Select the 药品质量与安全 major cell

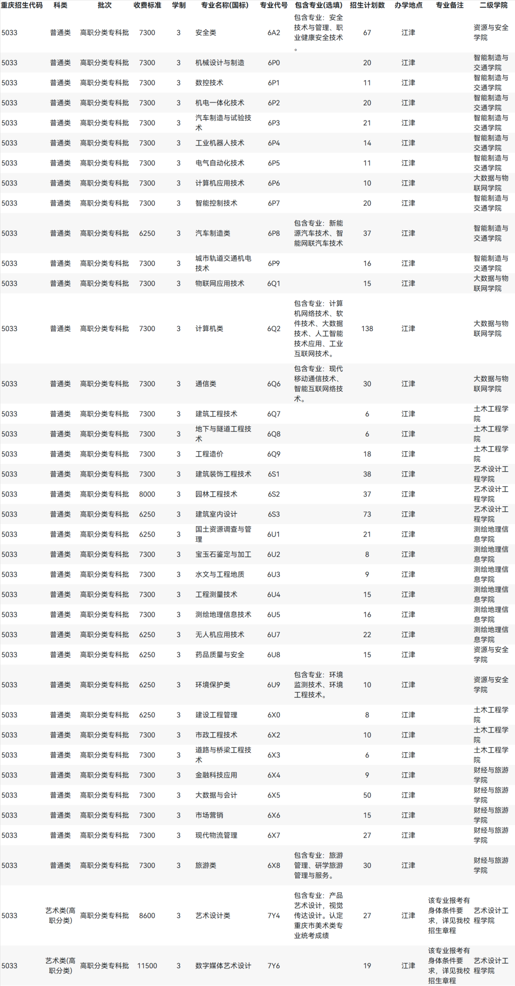(220, 654)
